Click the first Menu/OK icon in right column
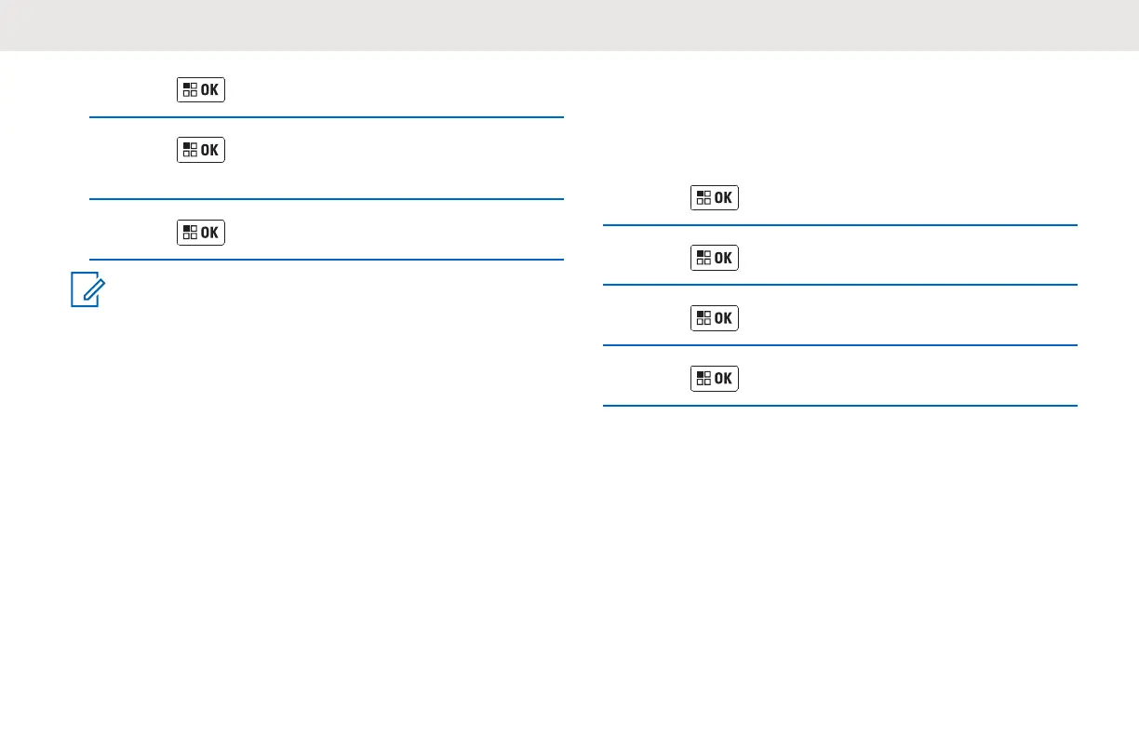1139x737 pixels. pos(715,197)
